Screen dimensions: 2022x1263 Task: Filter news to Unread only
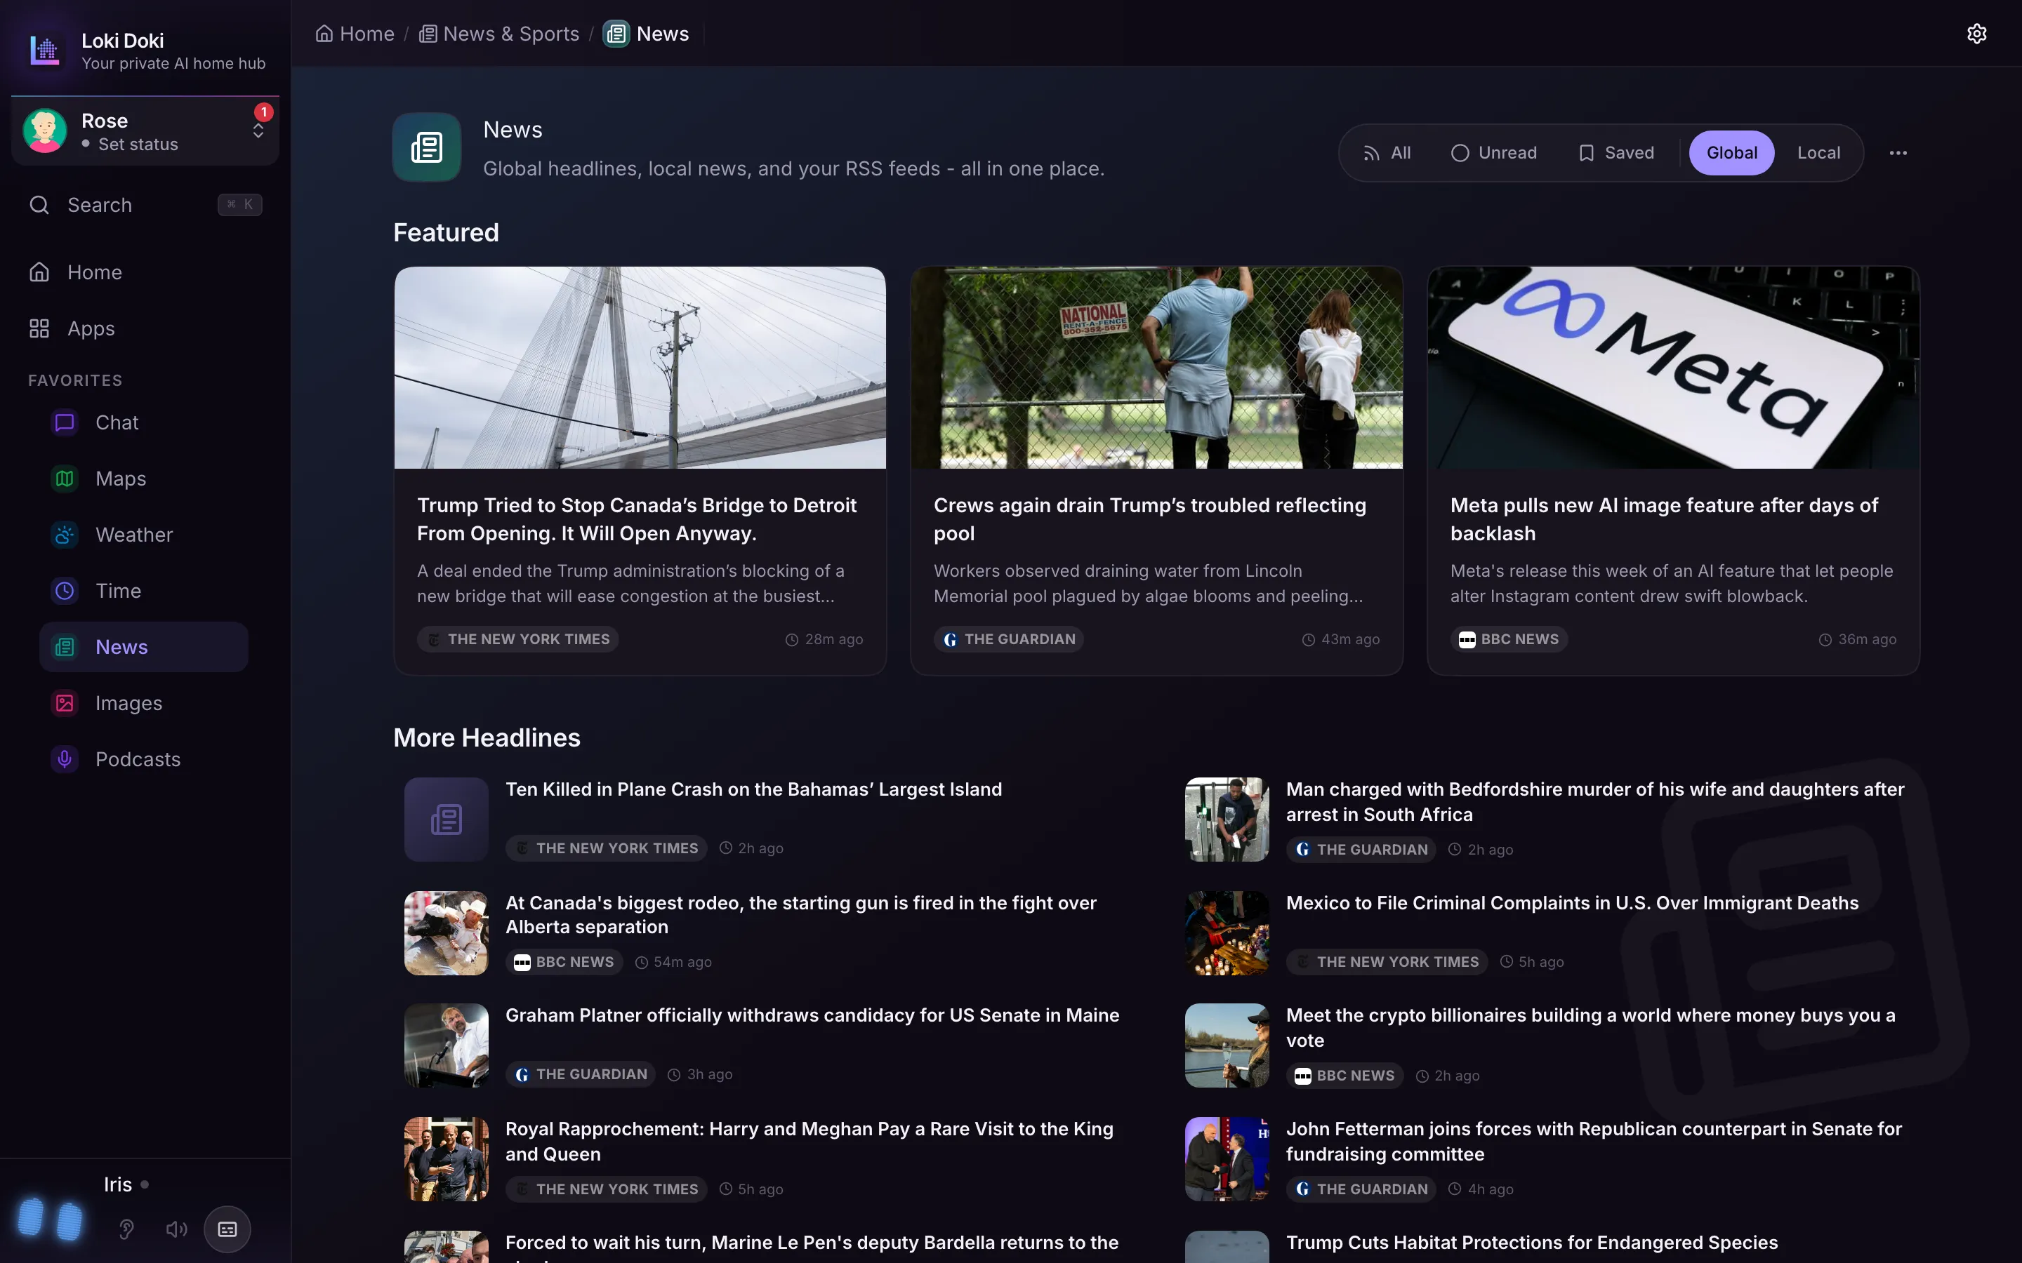tap(1494, 153)
